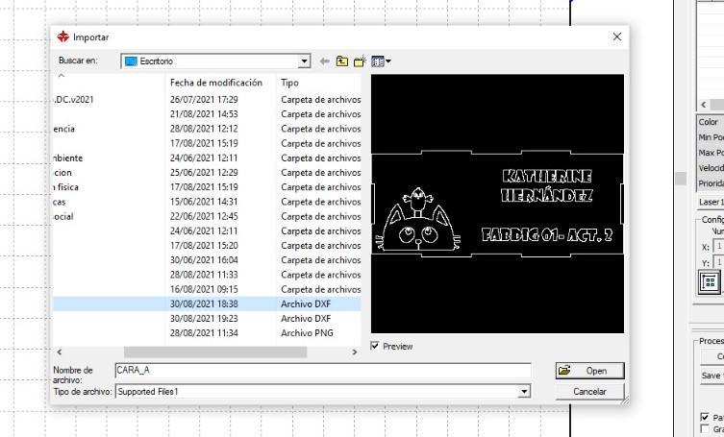This screenshot has height=437, width=724.
Task: Go up one folder level
Action: click(341, 61)
